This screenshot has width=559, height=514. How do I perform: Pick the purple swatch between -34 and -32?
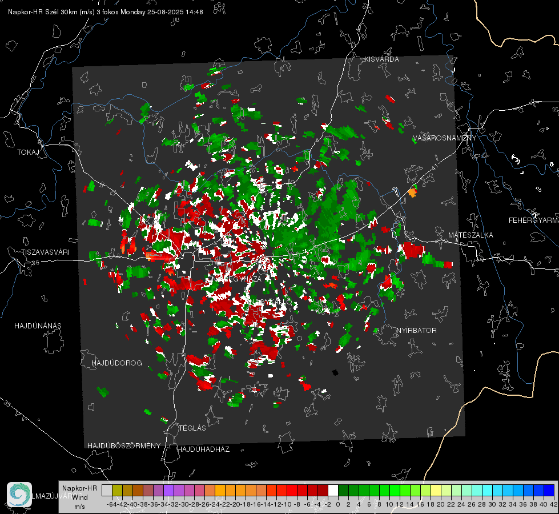168,490
